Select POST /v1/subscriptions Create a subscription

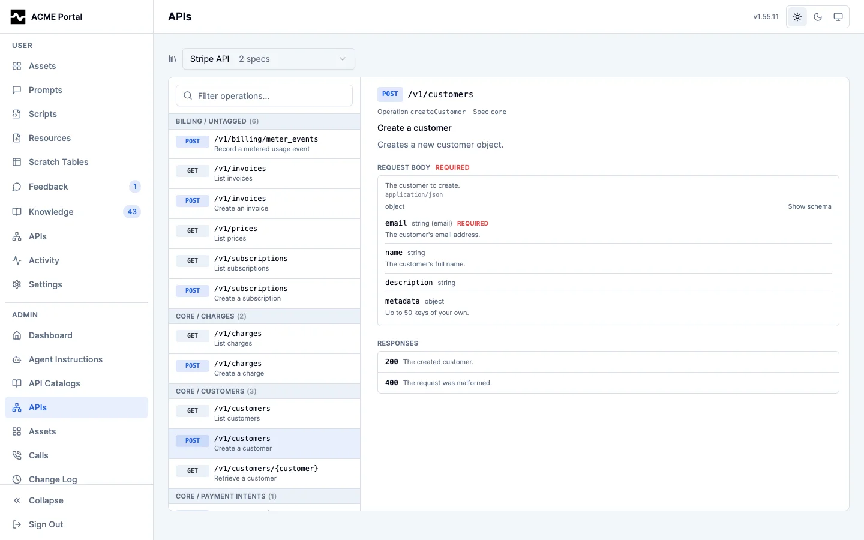click(264, 294)
